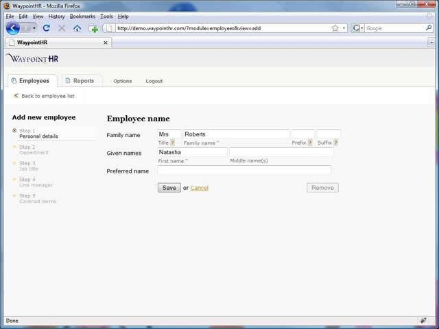Open the Help menu
This screenshot has height=329, width=439.
tap(123, 16)
